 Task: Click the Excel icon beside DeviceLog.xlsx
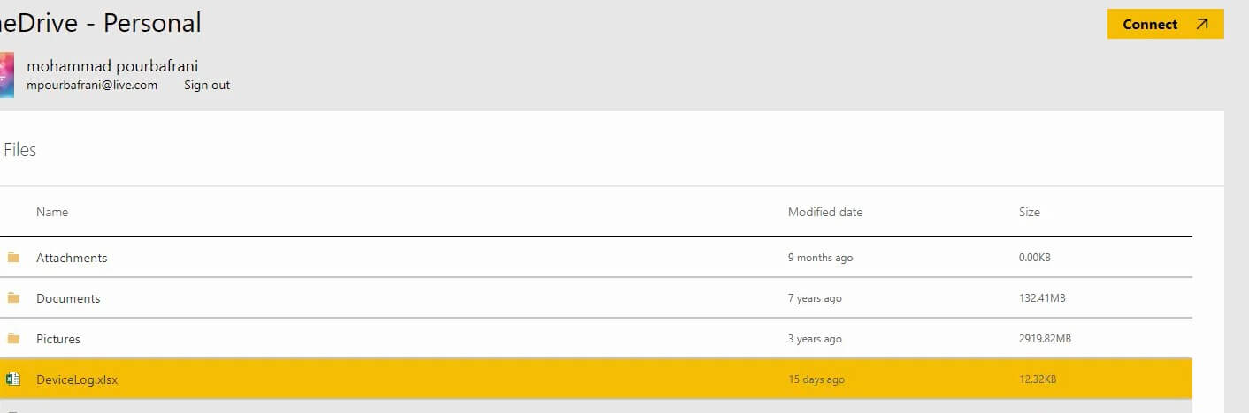(13, 379)
